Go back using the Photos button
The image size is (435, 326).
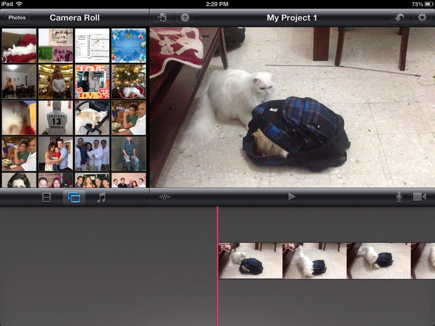pyautogui.click(x=16, y=18)
